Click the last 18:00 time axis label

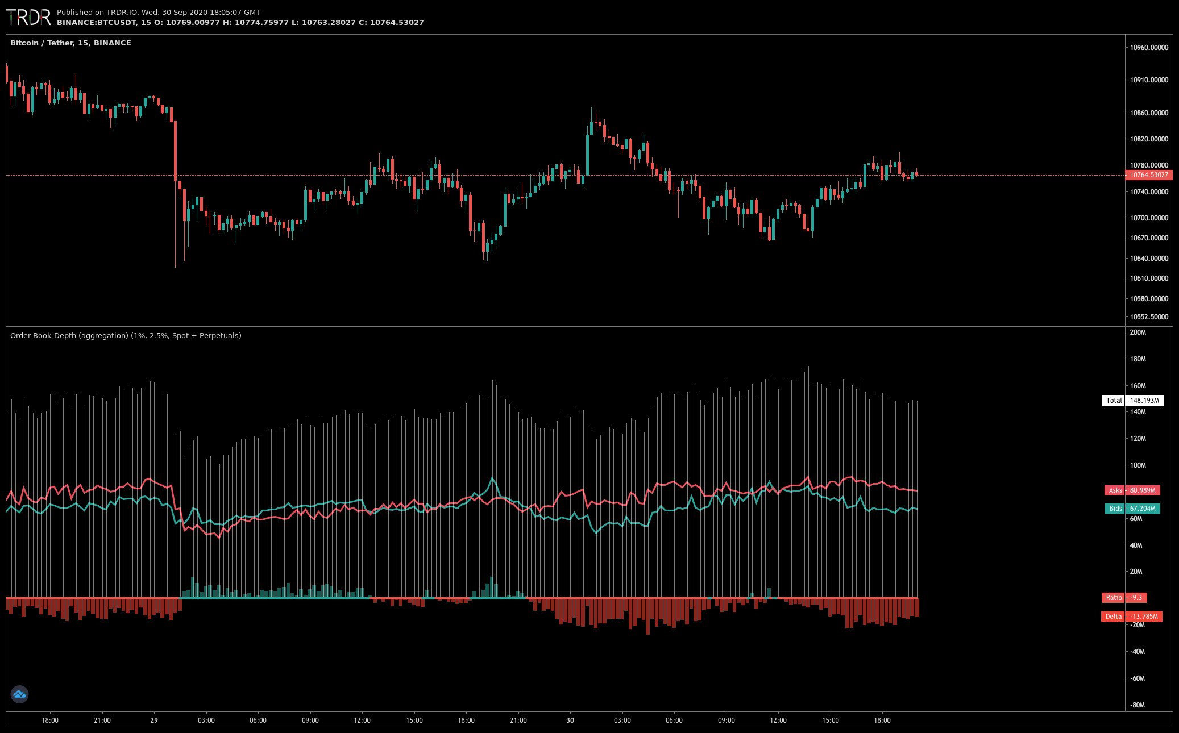coord(882,720)
